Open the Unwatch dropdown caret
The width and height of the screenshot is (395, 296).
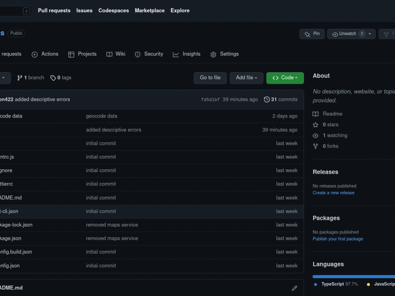pyautogui.click(x=370, y=34)
